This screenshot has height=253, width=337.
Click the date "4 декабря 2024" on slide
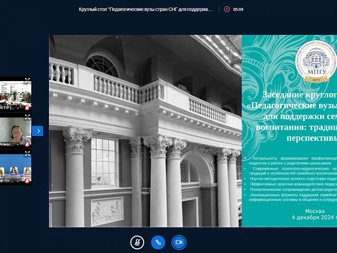[313, 217]
